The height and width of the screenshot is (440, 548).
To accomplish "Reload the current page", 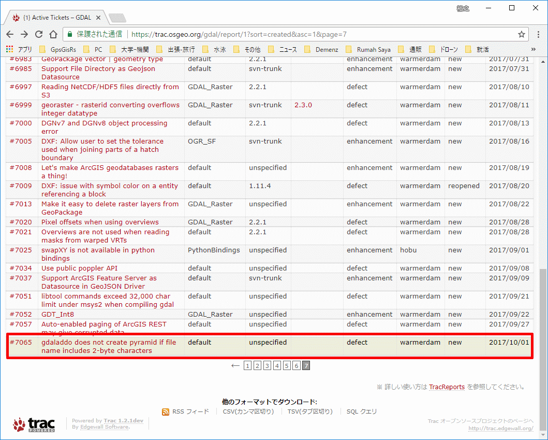I will tap(38, 34).
